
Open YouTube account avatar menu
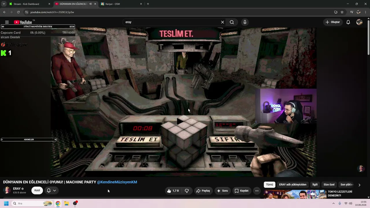pyautogui.click(x=359, y=22)
